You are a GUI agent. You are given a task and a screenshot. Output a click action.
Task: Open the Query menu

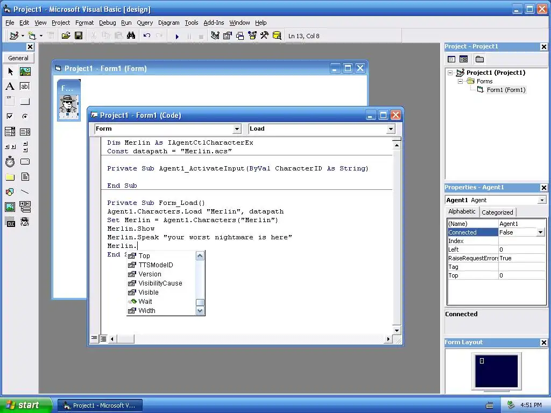[145, 23]
